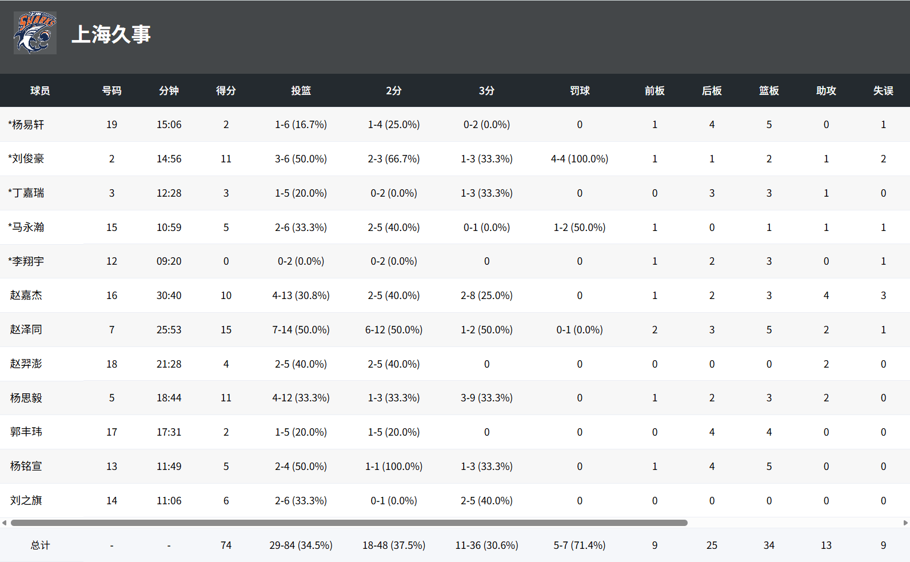910x562 pixels.
Task: Click total offensive rebounds value 9
Action: click(x=654, y=545)
